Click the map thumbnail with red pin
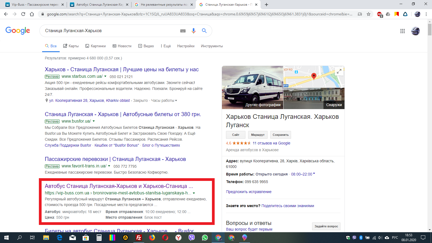 click(x=314, y=77)
